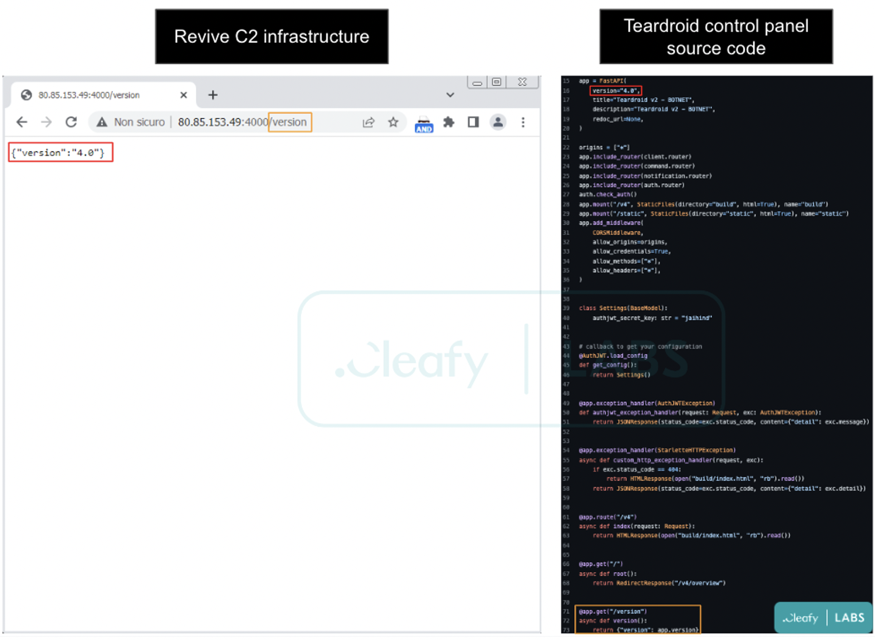Maximize the browser window
The height and width of the screenshot is (640, 875).
pyautogui.click(x=497, y=82)
